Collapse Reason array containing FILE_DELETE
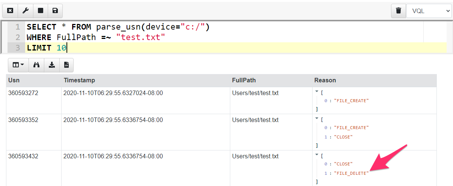Image resolution: width=453 pixels, height=186 pixels. click(x=317, y=155)
